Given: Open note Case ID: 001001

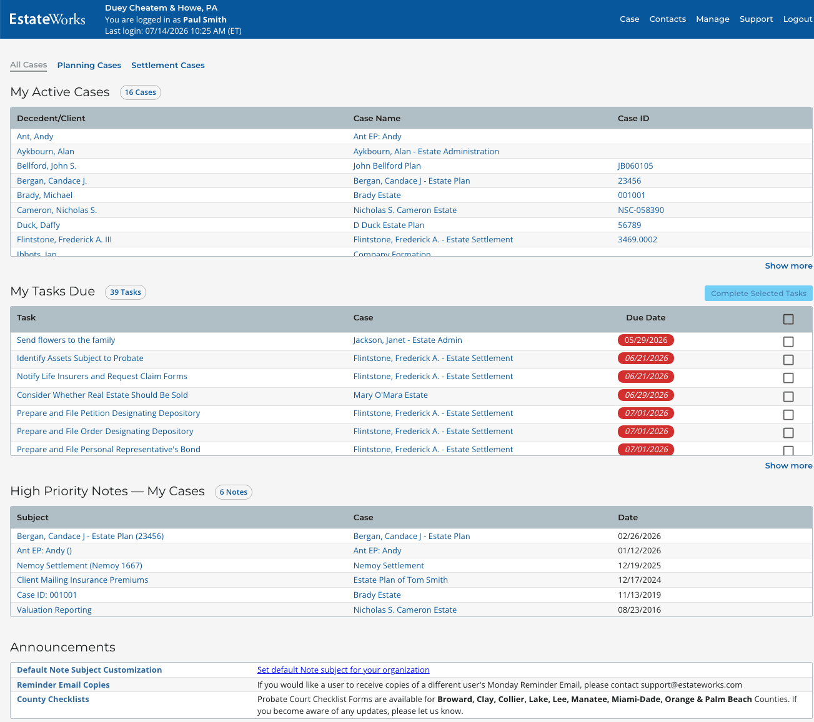Looking at the screenshot, I should point(47,595).
